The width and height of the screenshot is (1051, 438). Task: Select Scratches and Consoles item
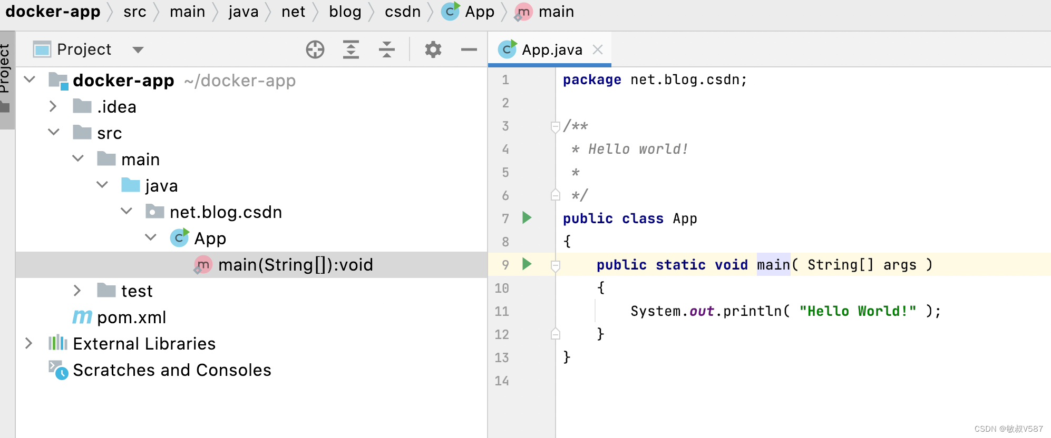[172, 370]
